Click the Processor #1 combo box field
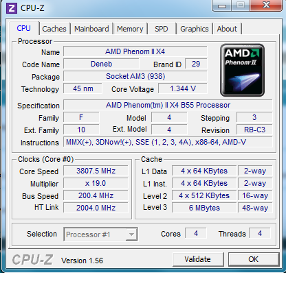Viewport: 286px width, 290px height. click(100, 234)
